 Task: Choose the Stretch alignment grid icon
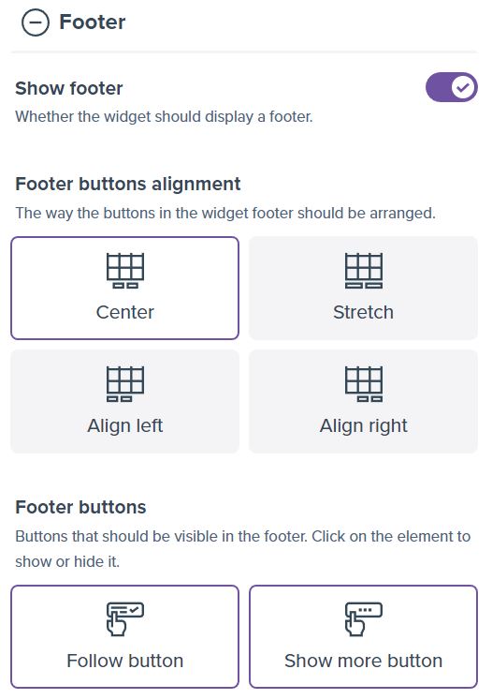point(364,270)
